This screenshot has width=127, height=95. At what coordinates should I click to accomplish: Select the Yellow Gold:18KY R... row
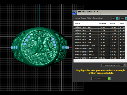[99, 40]
